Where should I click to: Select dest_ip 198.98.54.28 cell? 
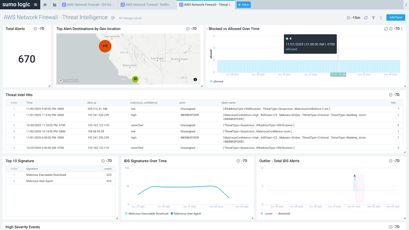click(x=96, y=131)
